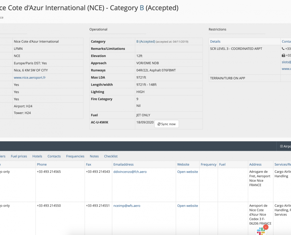Sort by the Phone column header
Screen dimensions: 291x235
pos(42,165)
